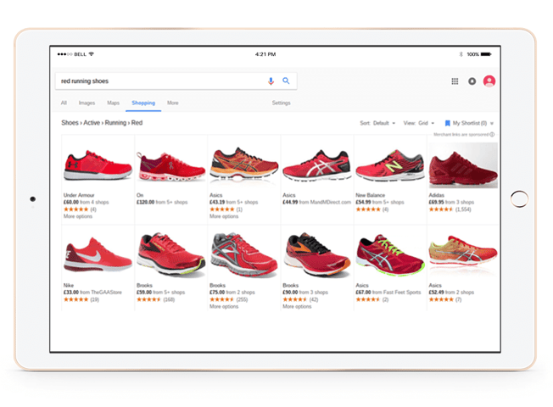The height and width of the screenshot is (407, 553).
Task: Click 'Merchant links are sponsored' text
Action: (461, 134)
